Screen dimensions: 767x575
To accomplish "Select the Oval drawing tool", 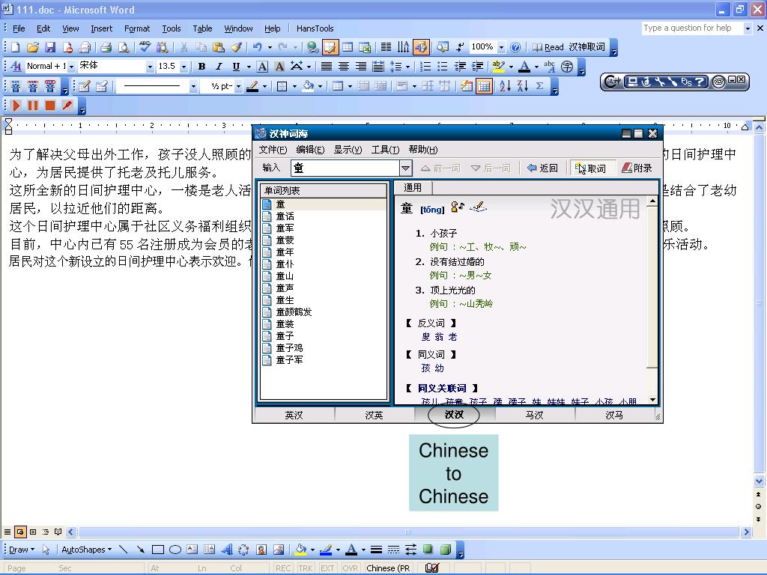I will 175,550.
